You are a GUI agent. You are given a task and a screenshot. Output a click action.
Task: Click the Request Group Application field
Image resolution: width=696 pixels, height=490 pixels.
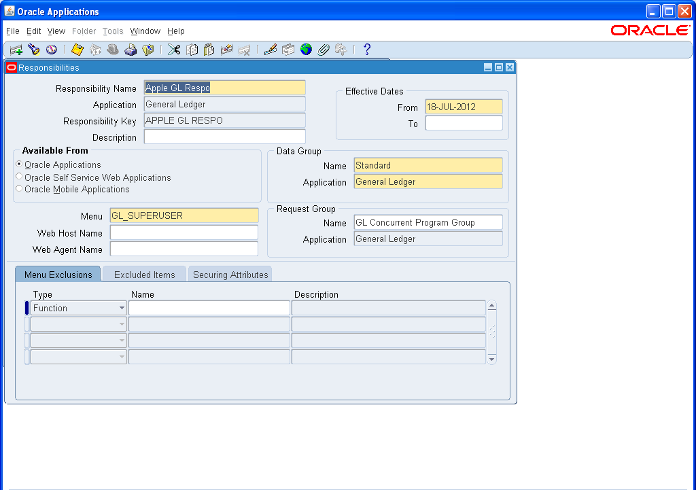pyautogui.click(x=428, y=239)
